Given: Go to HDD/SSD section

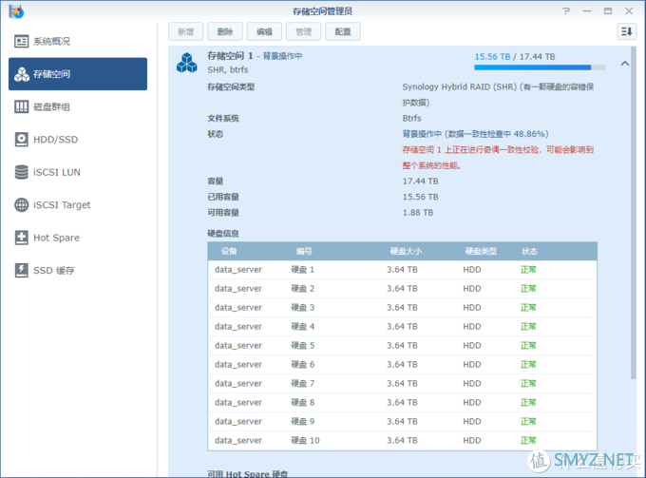Looking at the screenshot, I should (78, 140).
